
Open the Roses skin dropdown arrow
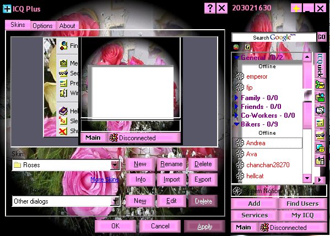pyautogui.click(x=115, y=165)
